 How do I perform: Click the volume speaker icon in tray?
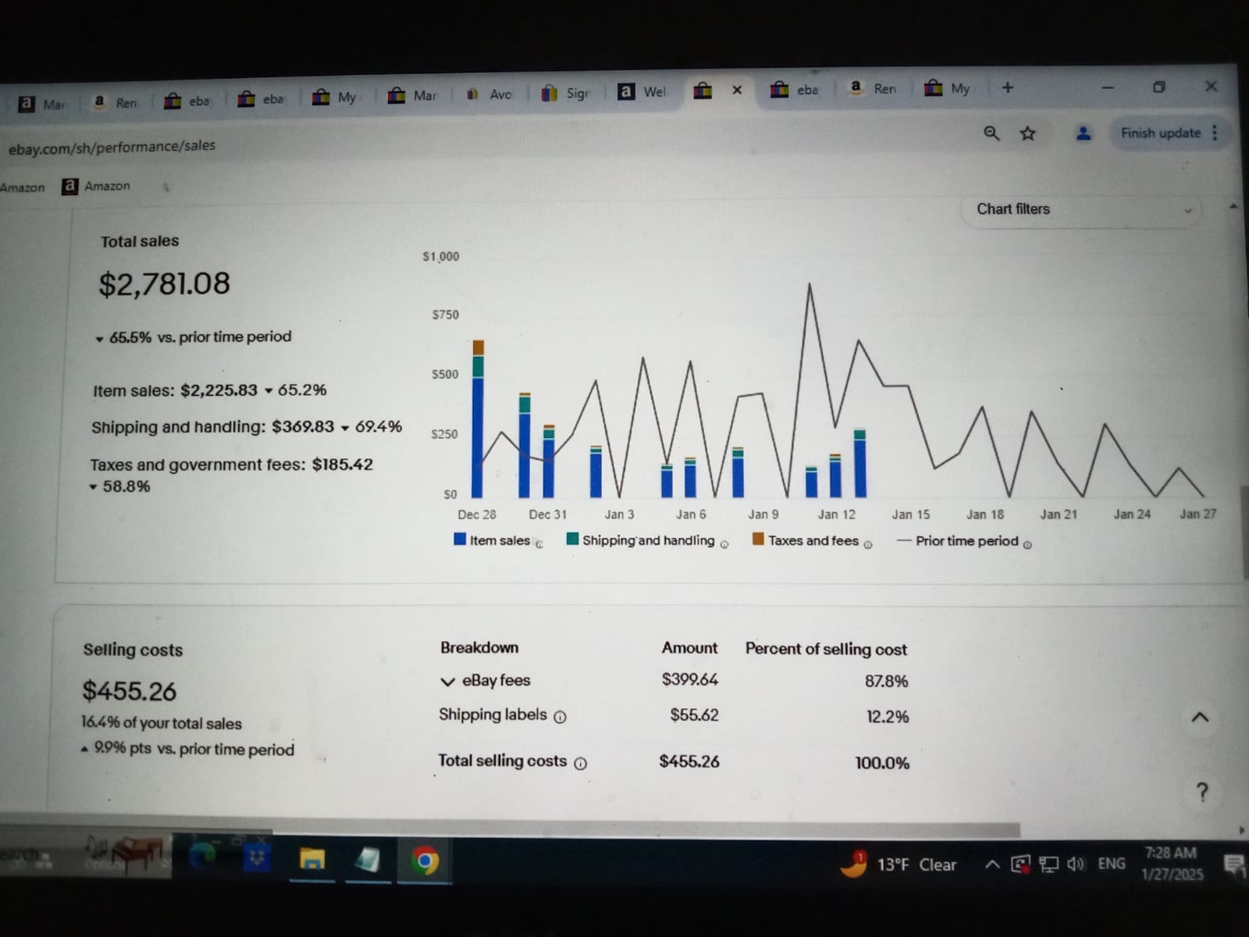click(x=1076, y=864)
